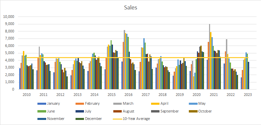
Task: Select the gray March 2016 bar
Action: click(x=124, y=60)
